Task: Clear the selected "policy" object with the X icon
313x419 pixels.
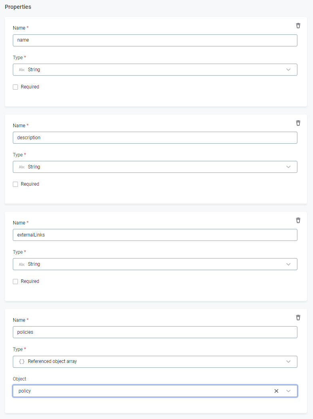Action: coord(276,391)
